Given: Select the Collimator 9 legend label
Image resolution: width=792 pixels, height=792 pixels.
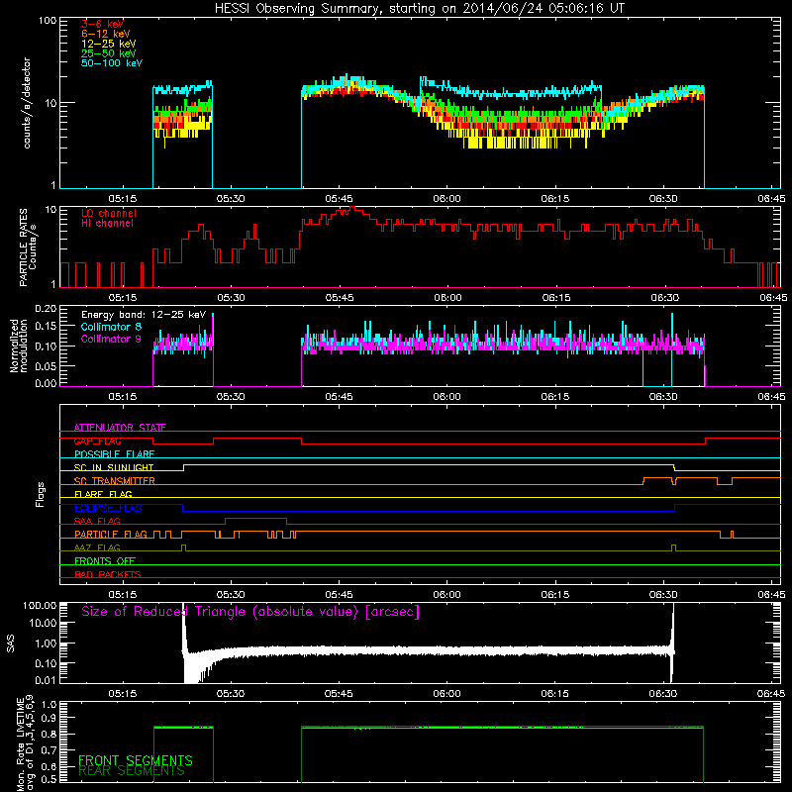Looking at the screenshot, I should pos(111,339).
